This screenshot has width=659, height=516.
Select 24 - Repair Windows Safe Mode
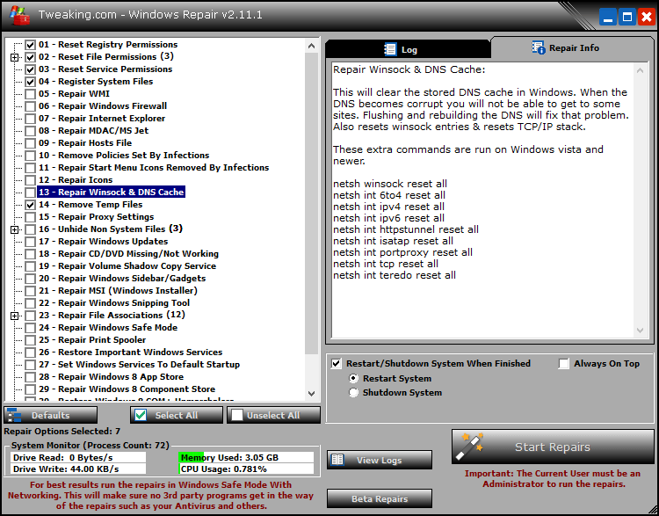(108, 328)
